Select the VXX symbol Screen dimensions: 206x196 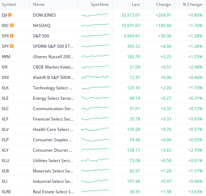pos(5,77)
